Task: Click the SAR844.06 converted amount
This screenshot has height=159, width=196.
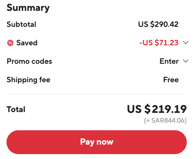Action: [169, 120]
